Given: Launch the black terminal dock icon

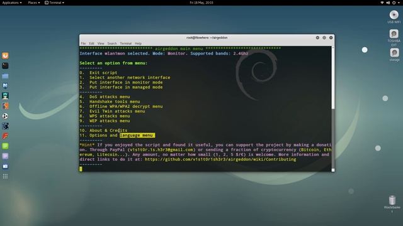Looking at the screenshot, I should 5,66.
